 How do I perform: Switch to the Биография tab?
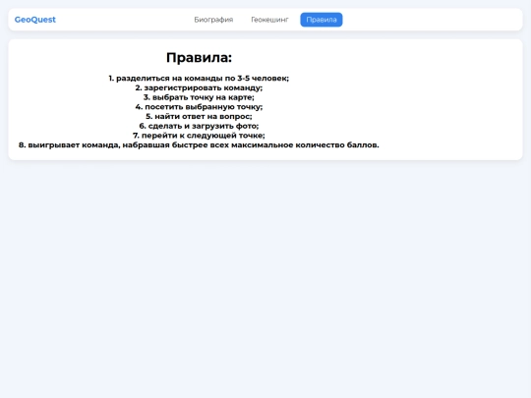(213, 20)
